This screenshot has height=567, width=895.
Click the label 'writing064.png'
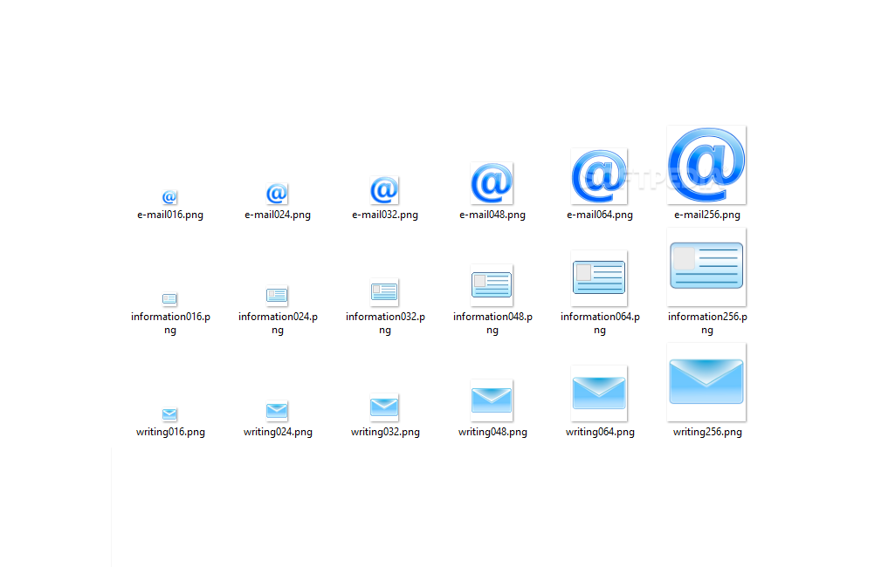(x=599, y=433)
